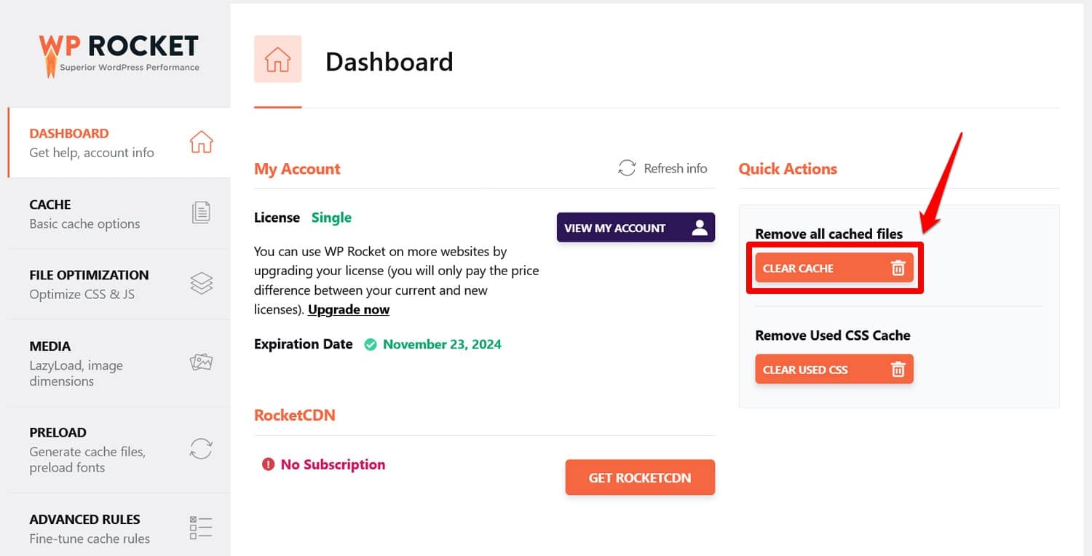Click trash icon on Clear Used CSS button
Screen dimensions: 1092x556
898,370
